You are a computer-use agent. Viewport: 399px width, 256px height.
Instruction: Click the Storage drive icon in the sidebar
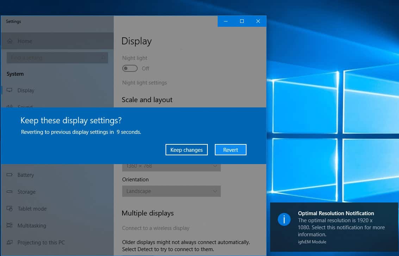pyautogui.click(x=11, y=192)
